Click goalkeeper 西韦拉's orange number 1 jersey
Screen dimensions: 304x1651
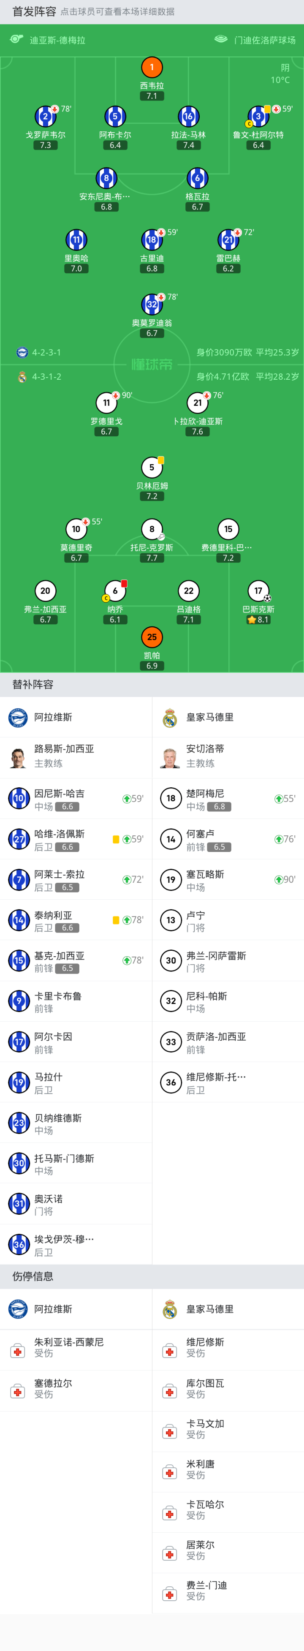[152, 67]
